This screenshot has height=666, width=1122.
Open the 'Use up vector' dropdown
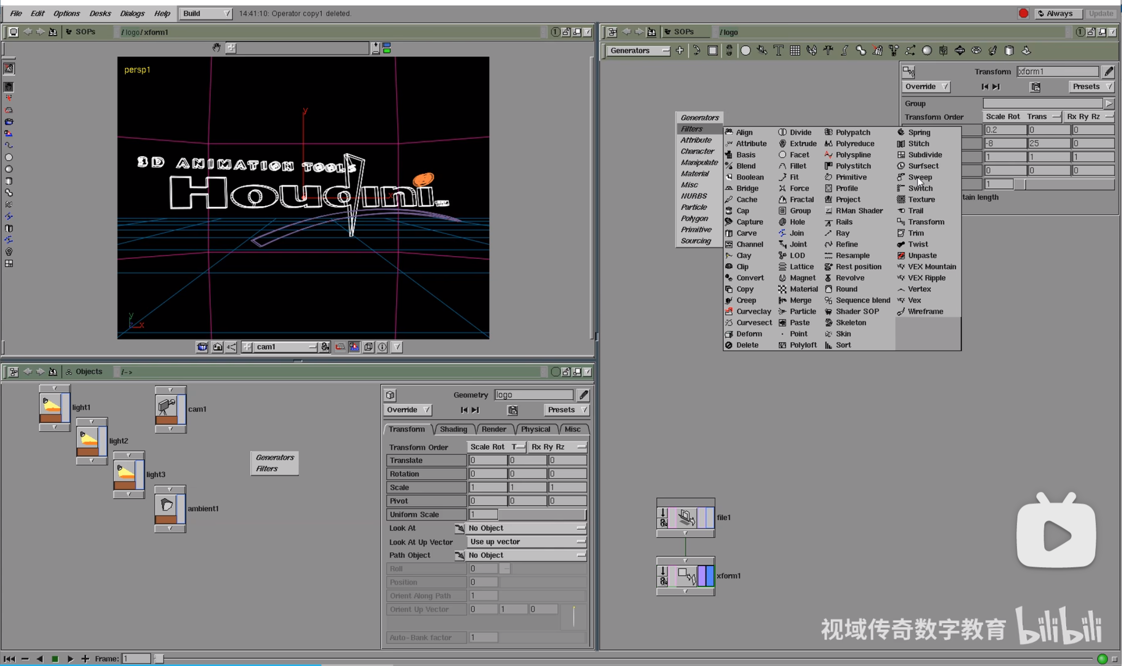[x=526, y=542]
